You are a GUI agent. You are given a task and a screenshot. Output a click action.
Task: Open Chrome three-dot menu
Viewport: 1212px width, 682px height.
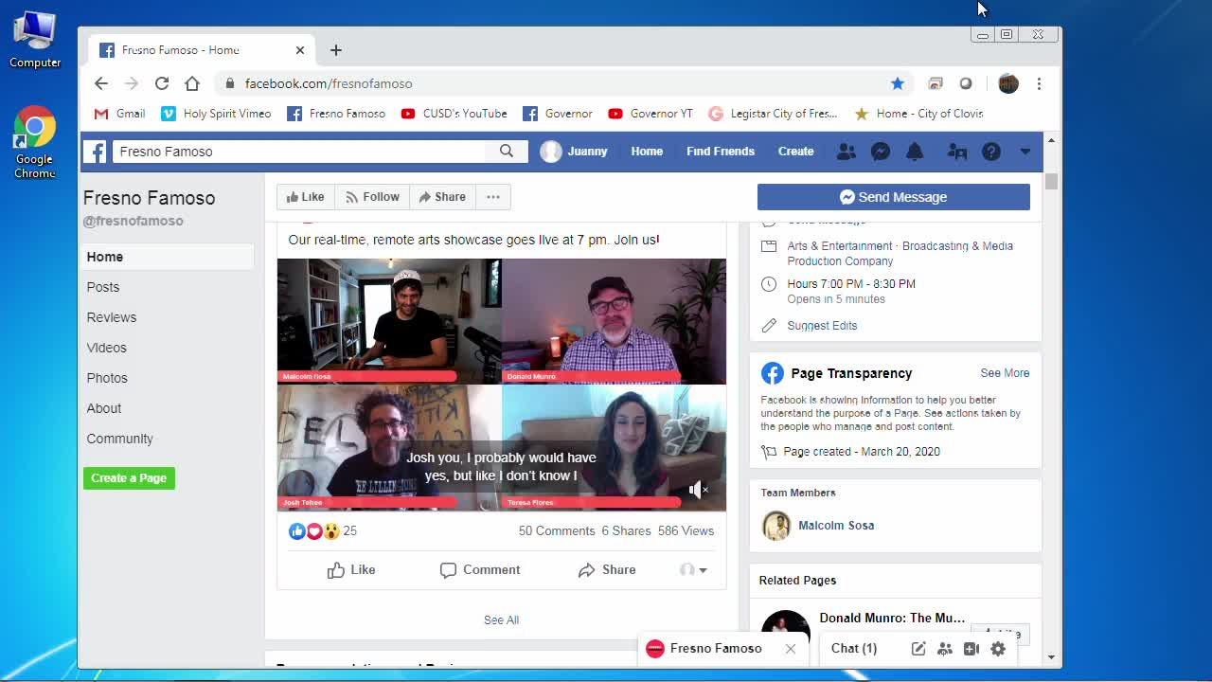(1039, 83)
